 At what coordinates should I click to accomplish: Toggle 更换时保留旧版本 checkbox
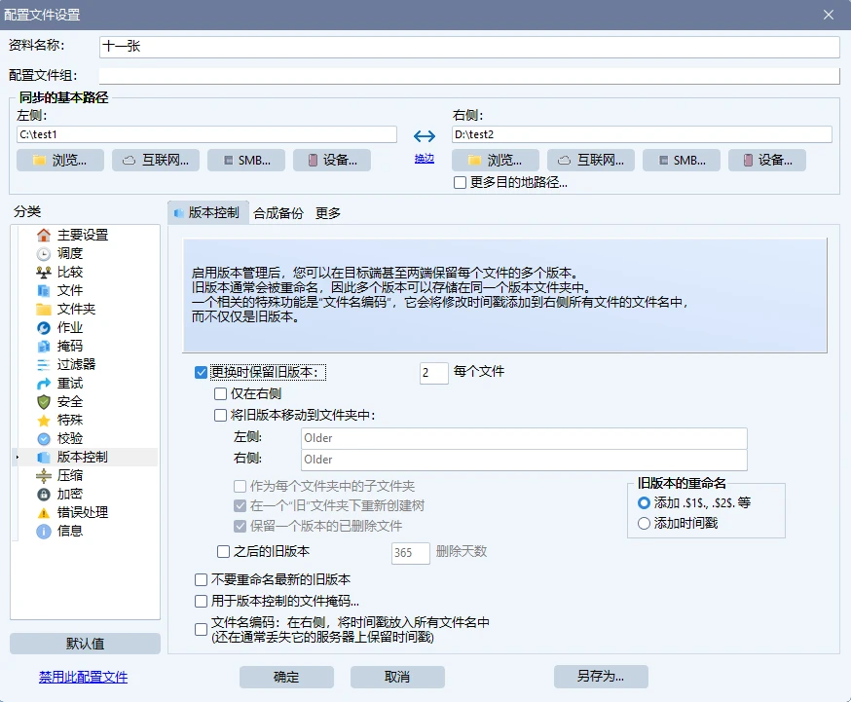[201, 372]
